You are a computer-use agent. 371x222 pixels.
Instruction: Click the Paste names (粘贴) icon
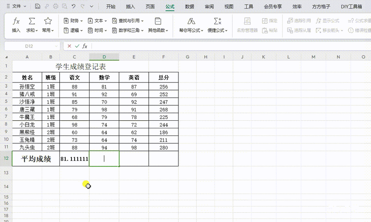pyautogui.click(x=265, y=30)
